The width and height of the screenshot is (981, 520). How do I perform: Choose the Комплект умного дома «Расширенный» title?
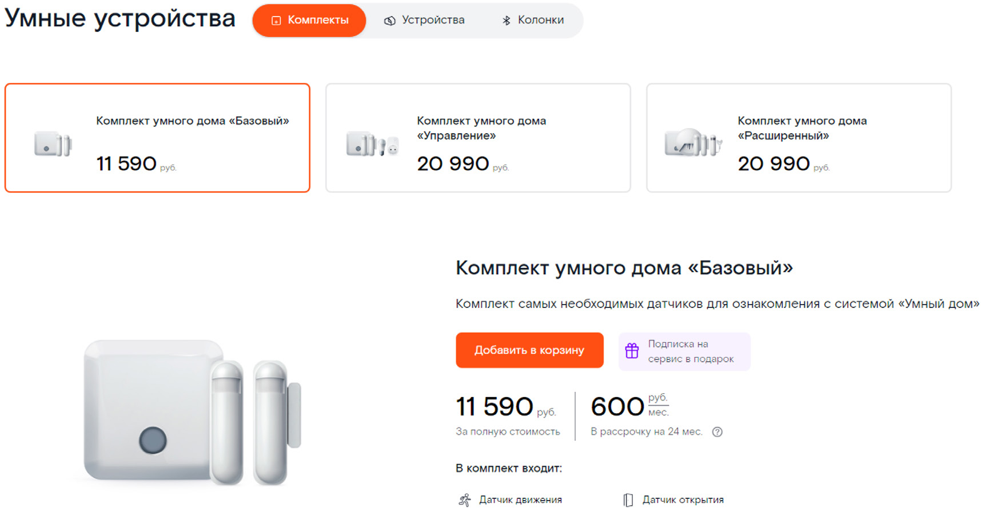(801, 128)
